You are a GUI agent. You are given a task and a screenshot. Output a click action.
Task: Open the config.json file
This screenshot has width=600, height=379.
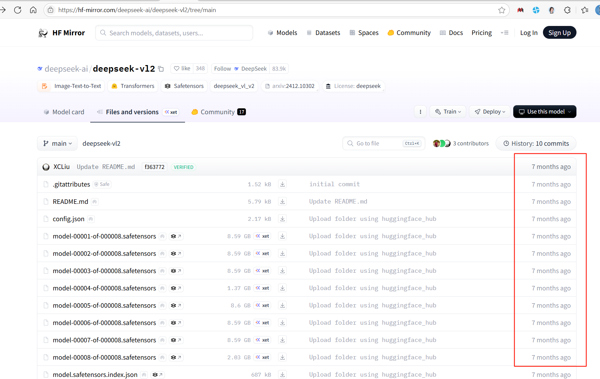pos(68,219)
